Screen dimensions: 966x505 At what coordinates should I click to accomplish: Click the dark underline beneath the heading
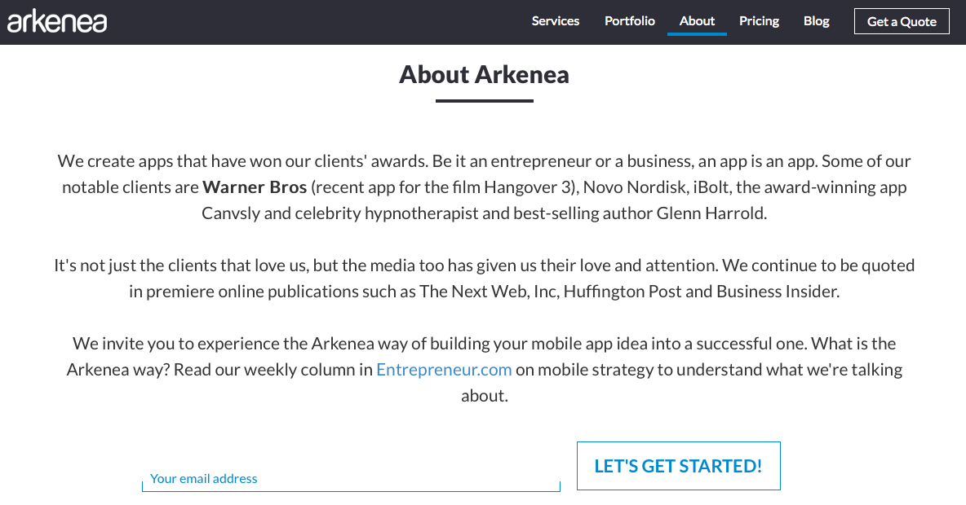(x=485, y=101)
